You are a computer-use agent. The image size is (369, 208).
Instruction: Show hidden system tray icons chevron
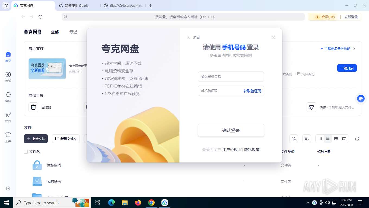click(x=308, y=203)
